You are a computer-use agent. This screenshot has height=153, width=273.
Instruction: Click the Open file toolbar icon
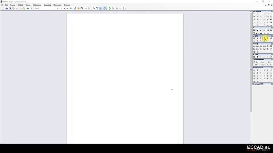(x=6, y=8)
